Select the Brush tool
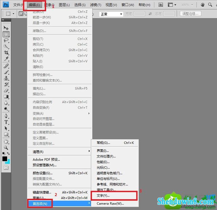The image size is (217, 210). click(6, 72)
